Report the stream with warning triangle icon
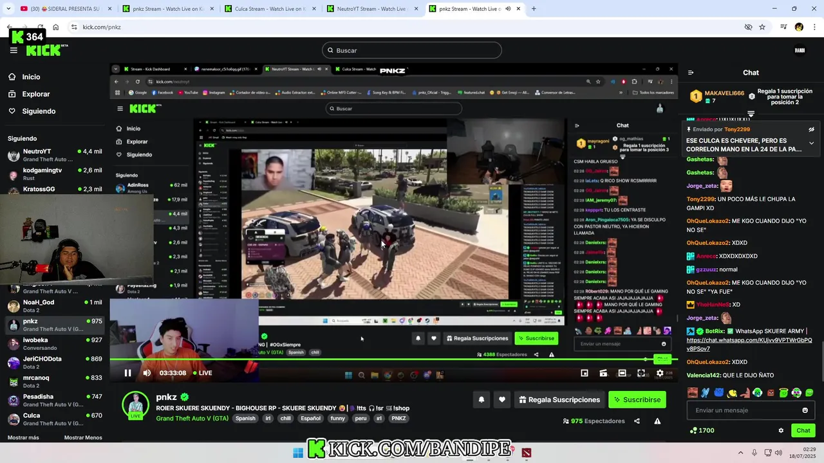 click(657, 421)
